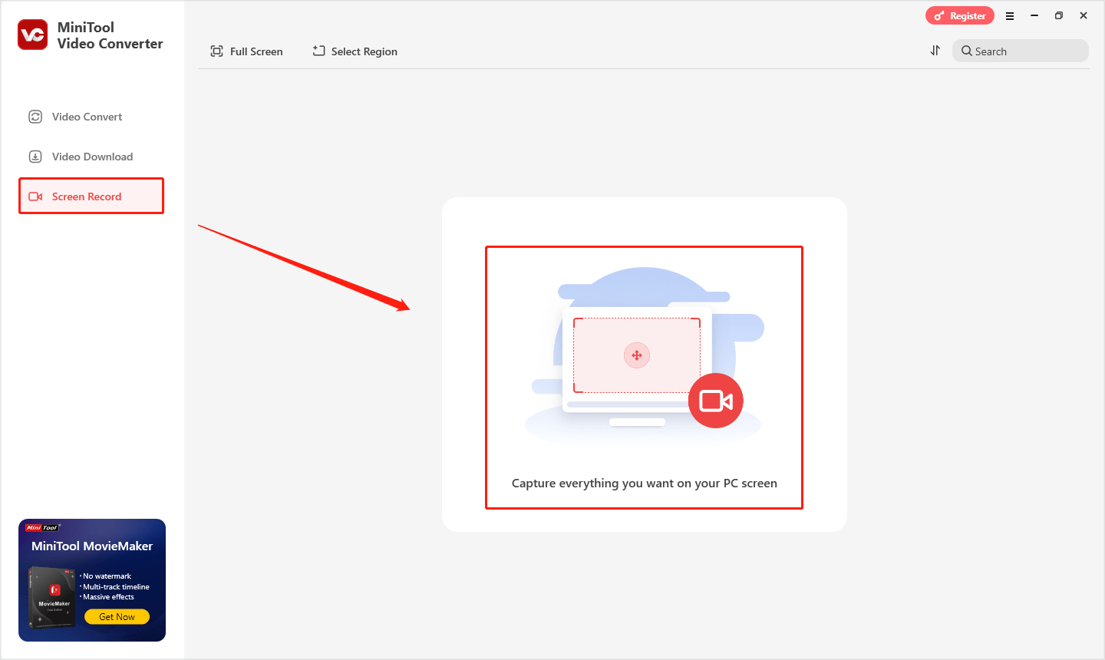Viewport: 1105px width, 660px height.
Task: Minimize the application window
Action: point(1034,15)
